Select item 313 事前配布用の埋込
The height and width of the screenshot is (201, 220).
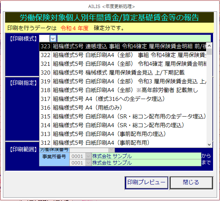[124, 134]
